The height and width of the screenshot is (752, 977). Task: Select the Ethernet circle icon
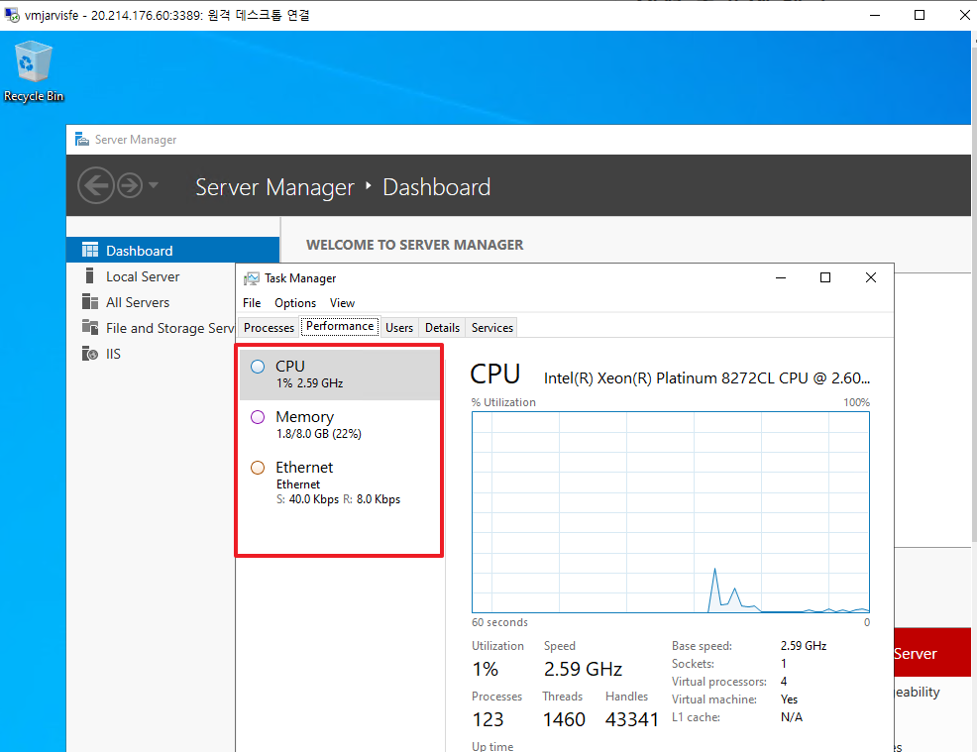tap(258, 468)
